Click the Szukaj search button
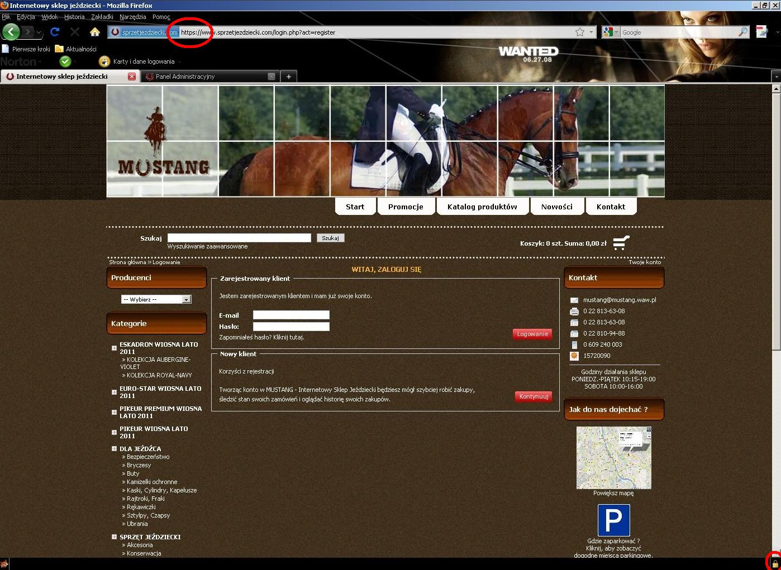781x570 pixels. coord(330,238)
